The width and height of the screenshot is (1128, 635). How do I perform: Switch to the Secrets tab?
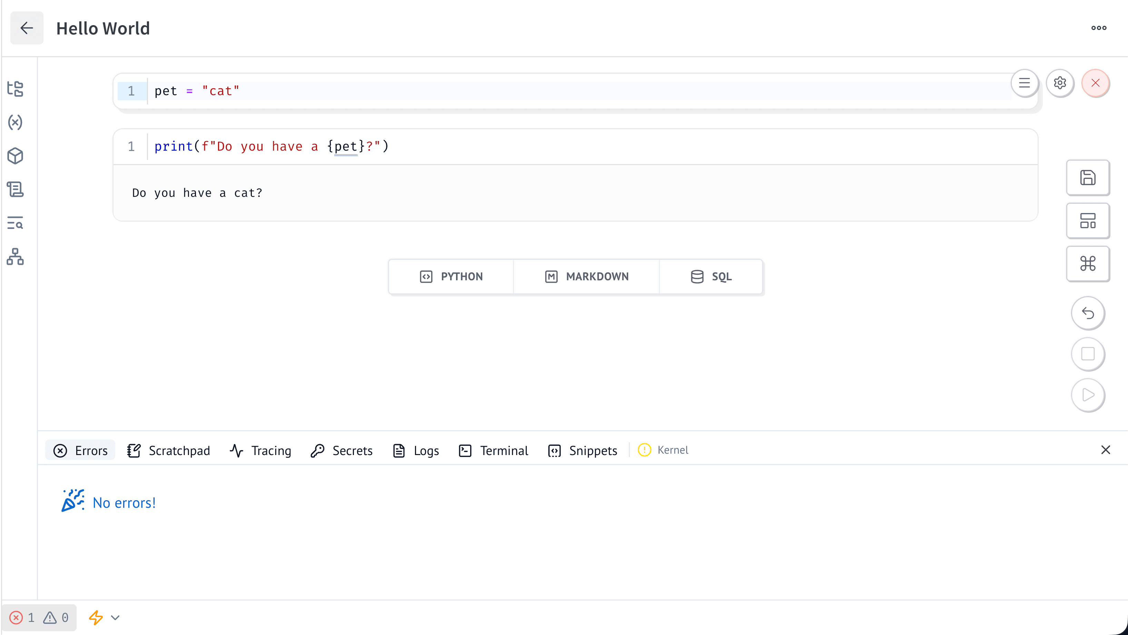[342, 450]
